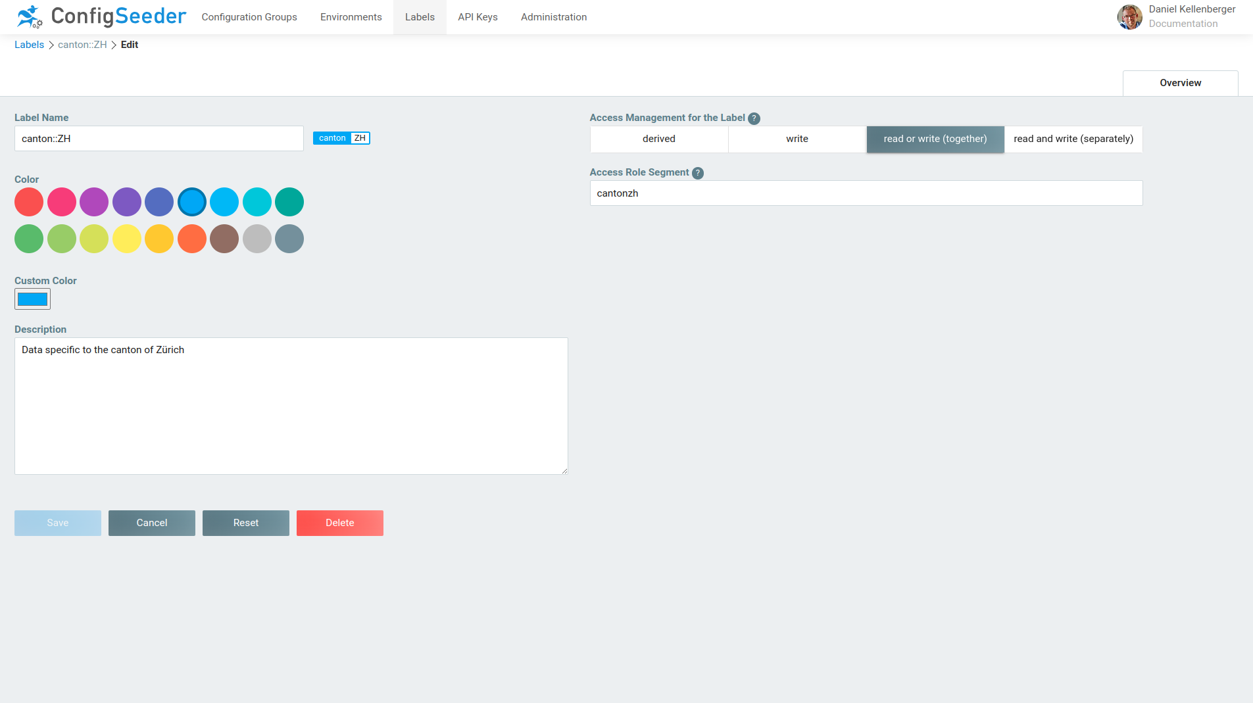The width and height of the screenshot is (1253, 703).
Task: Select 'read or write (together)' access mode
Action: [935, 139]
